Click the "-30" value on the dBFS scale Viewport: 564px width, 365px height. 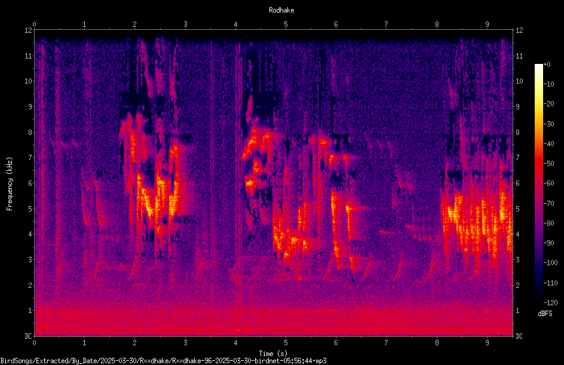549,124
